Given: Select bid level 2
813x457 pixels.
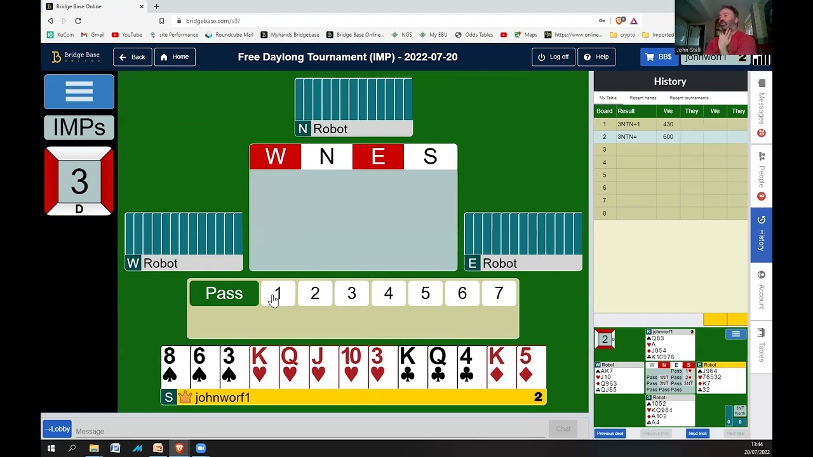Looking at the screenshot, I should point(315,293).
